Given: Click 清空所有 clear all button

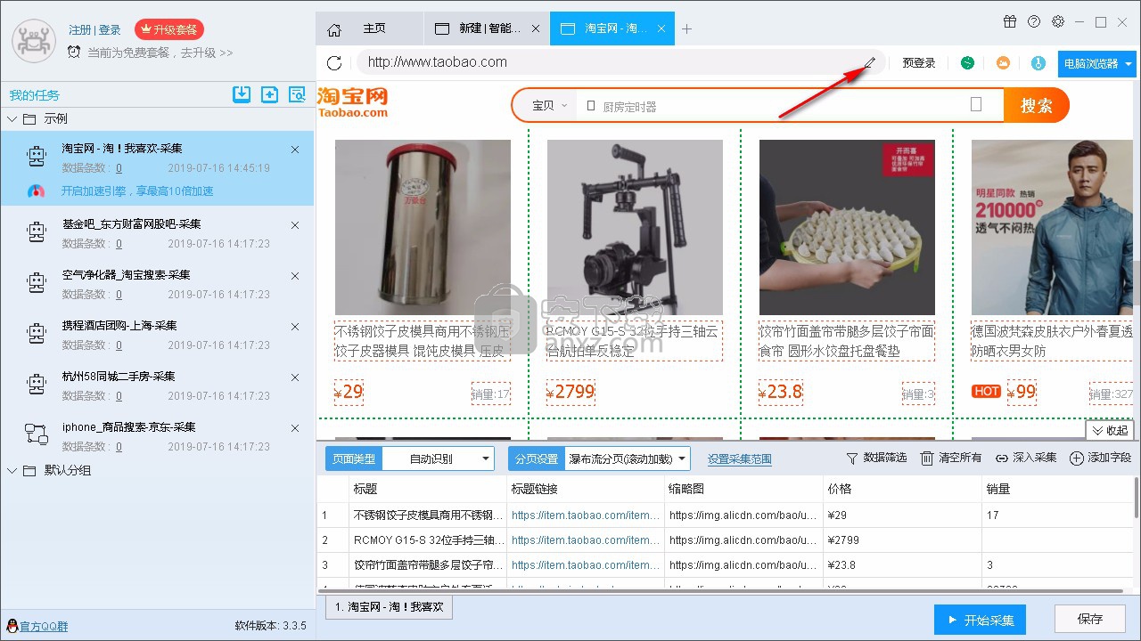Looking at the screenshot, I should [x=950, y=458].
